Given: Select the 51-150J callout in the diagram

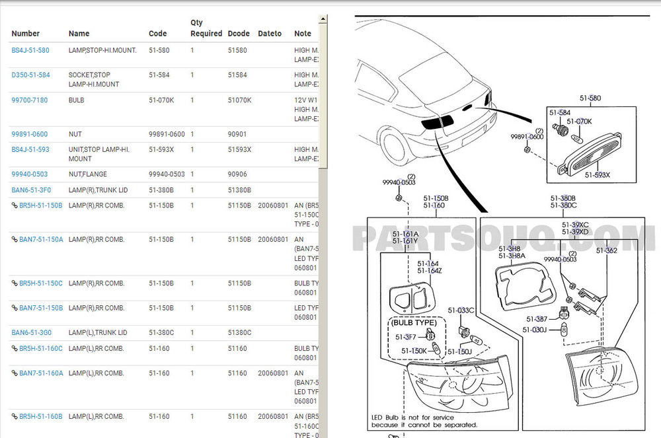Looking at the screenshot, I should (459, 351).
